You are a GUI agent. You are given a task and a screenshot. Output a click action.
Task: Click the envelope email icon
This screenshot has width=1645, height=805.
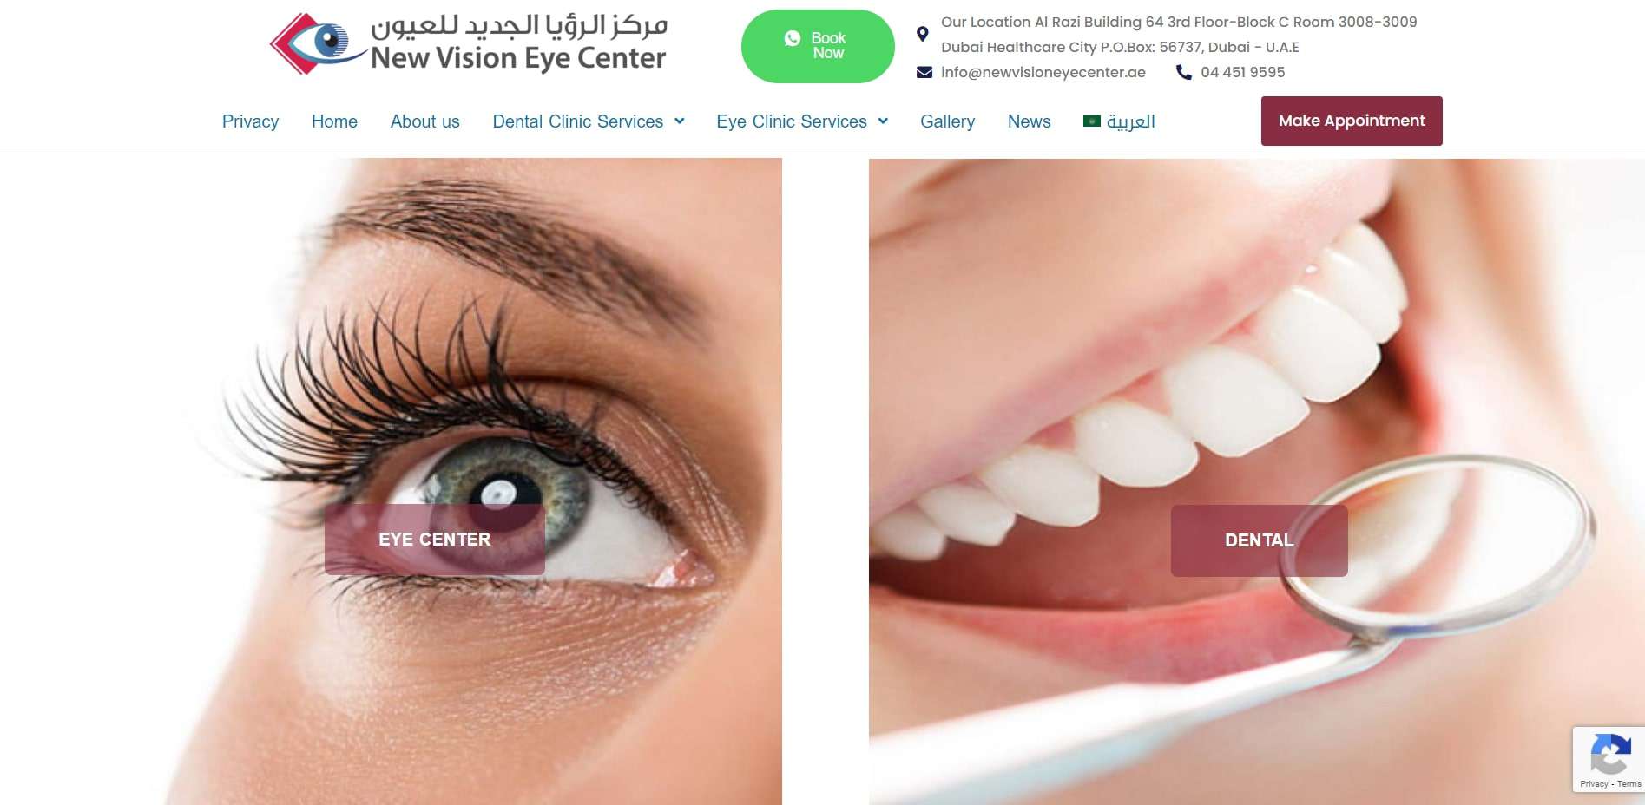point(924,72)
